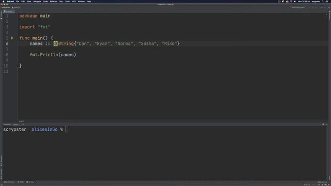
Task: Open the View menu
Action: [x=29, y=2]
